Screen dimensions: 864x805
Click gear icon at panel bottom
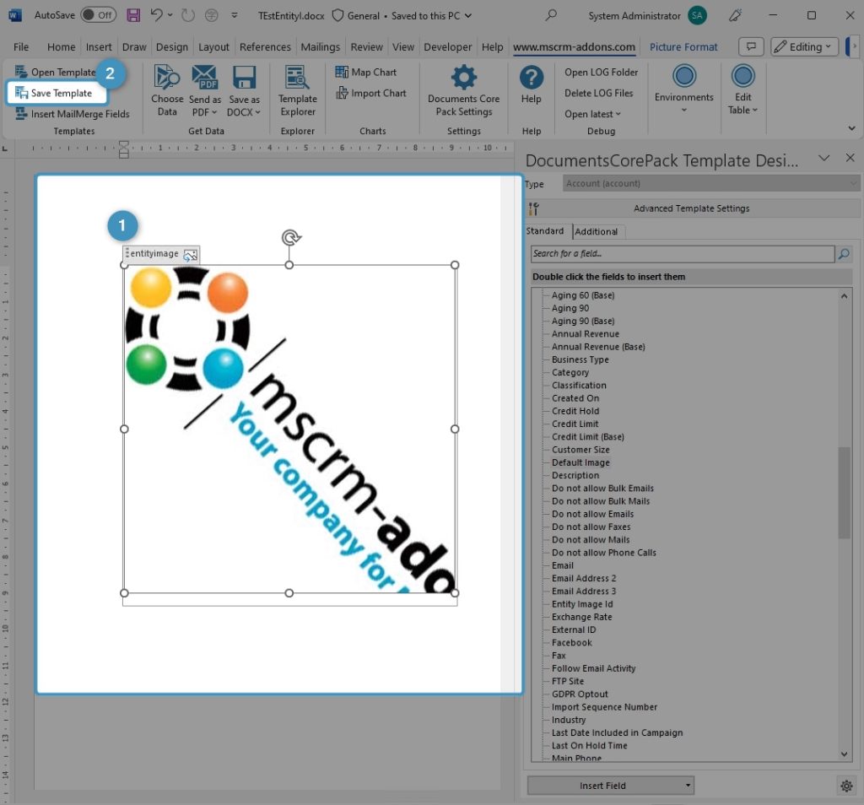coord(846,786)
